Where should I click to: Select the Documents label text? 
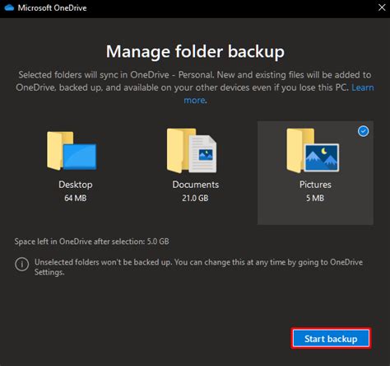click(x=196, y=185)
